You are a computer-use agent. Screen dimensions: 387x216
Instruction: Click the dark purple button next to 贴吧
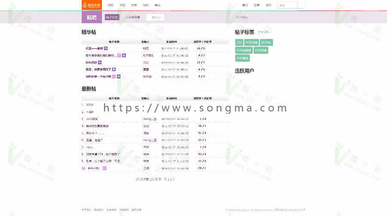(x=112, y=17)
